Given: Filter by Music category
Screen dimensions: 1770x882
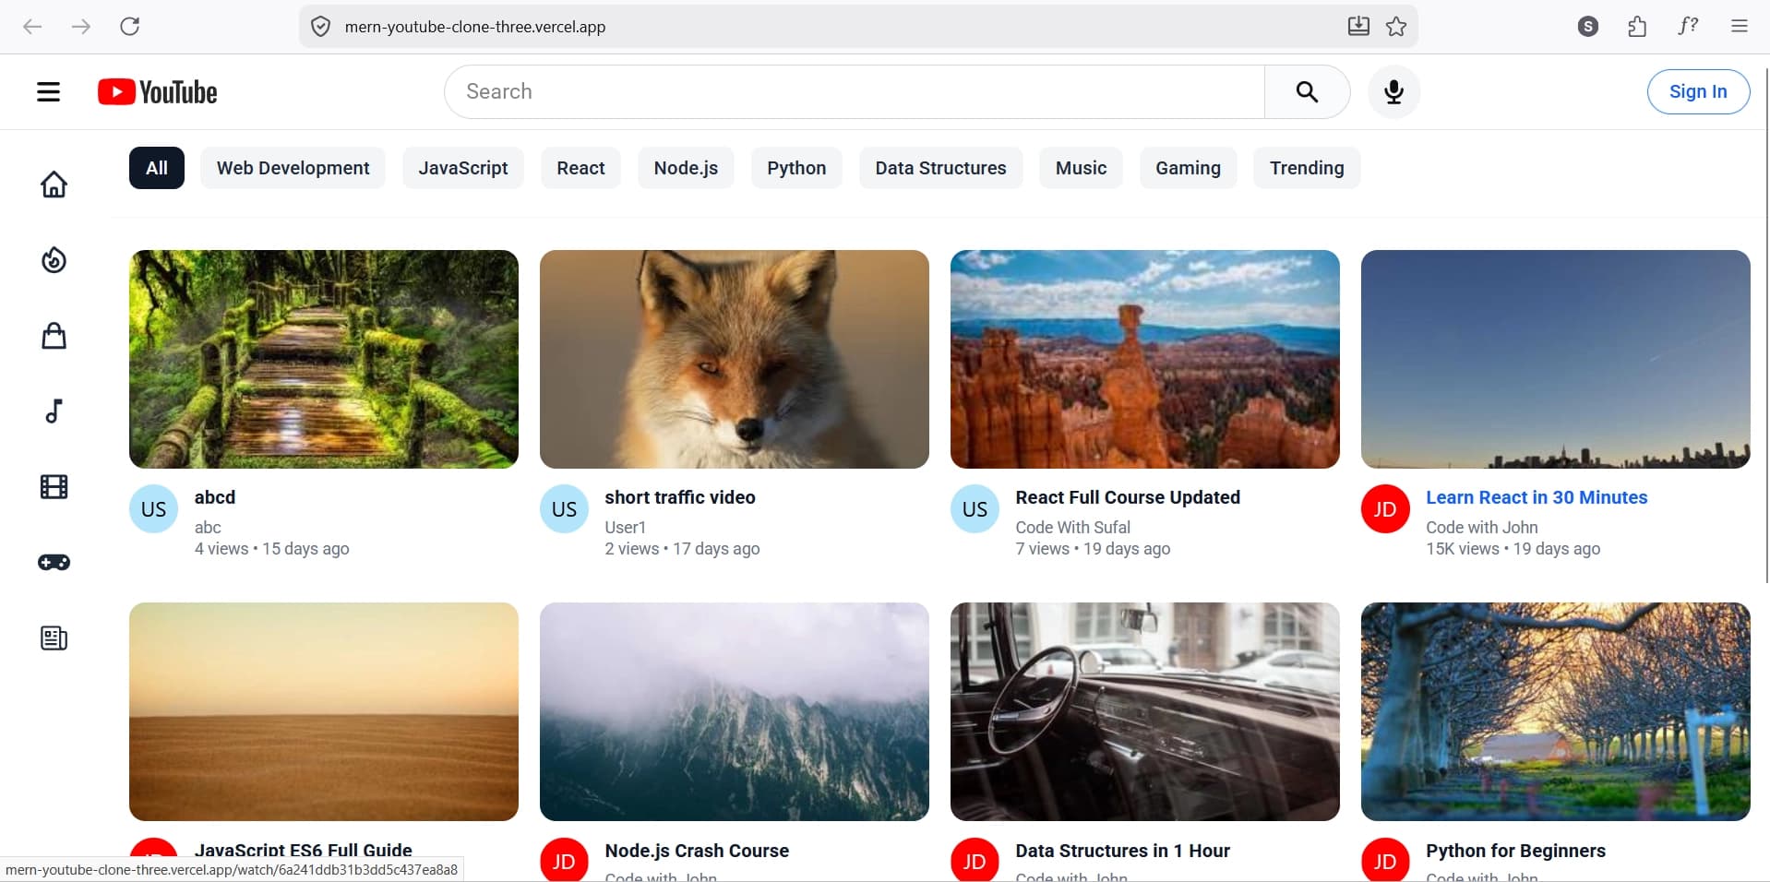Looking at the screenshot, I should (1081, 168).
